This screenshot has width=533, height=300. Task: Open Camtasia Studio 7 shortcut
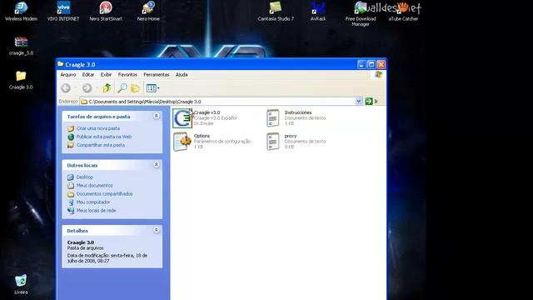276,11
